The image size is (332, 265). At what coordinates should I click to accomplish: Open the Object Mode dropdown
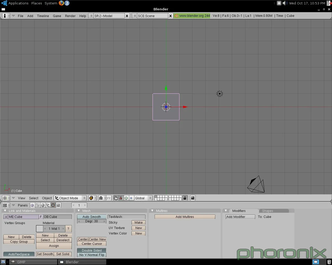(x=70, y=198)
